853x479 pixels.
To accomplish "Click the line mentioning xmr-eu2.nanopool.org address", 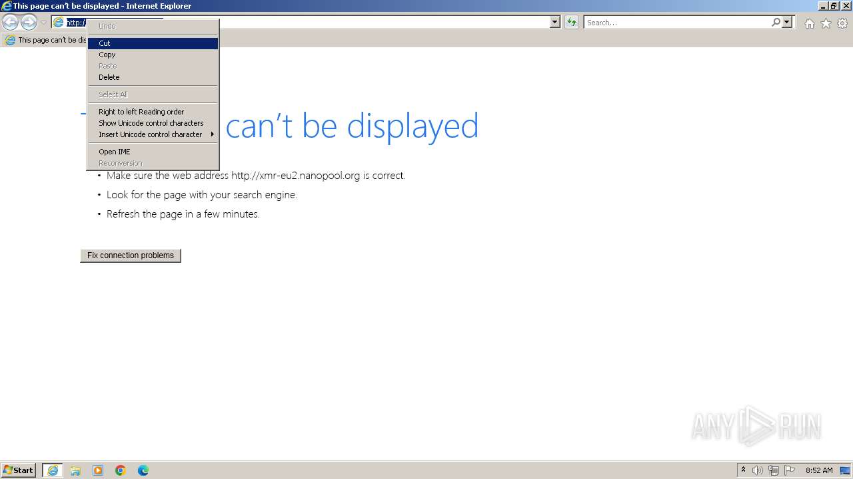I will coord(256,176).
